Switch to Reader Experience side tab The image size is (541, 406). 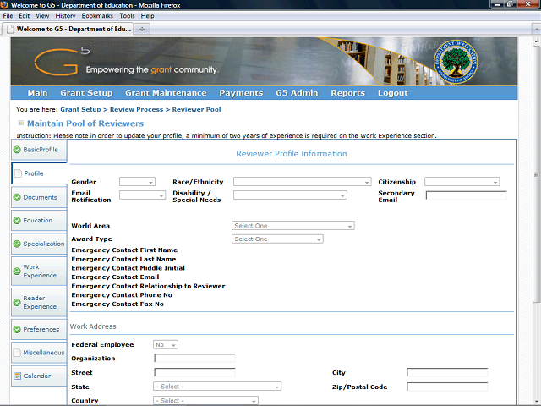(39, 302)
